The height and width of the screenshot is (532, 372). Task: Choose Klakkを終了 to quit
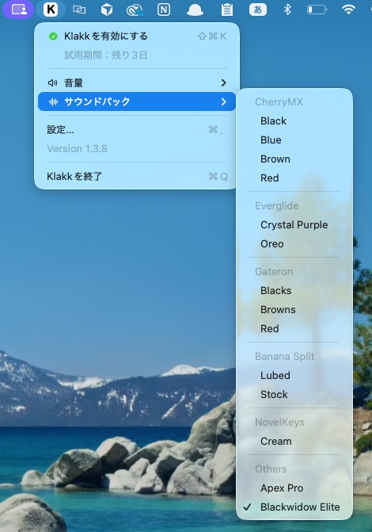pyautogui.click(x=137, y=176)
